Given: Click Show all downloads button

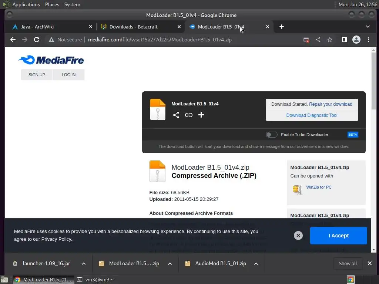Looking at the screenshot, I should click(348, 263).
